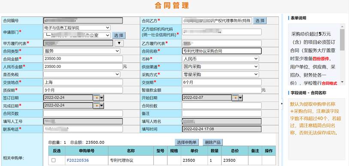
Task: Click 反选 column header to invert selection
Action: tap(57, 151)
